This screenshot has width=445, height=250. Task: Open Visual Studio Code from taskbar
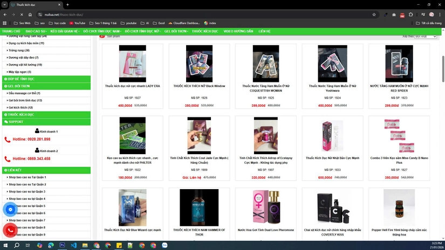click(x=73, y=245)
